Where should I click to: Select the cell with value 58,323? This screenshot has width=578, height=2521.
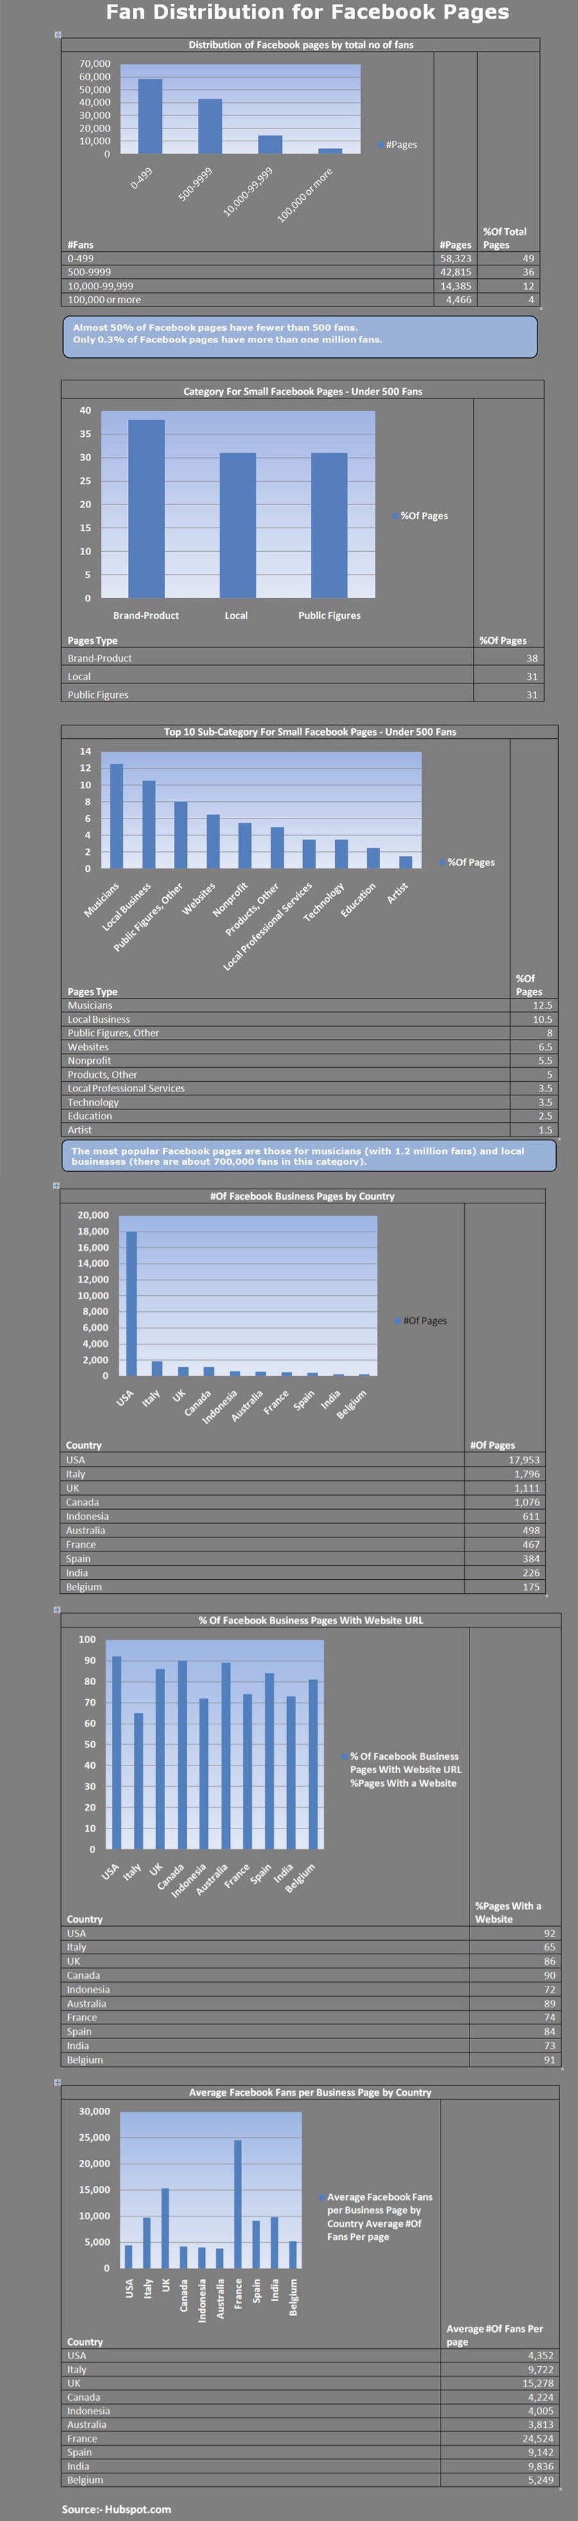[455, 258]
